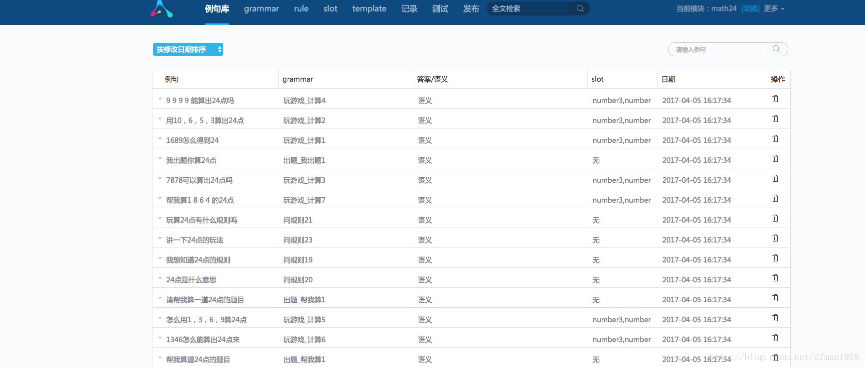Delete the row '我出题你算24点'
Image resolution: width=865 pixels, height=367 pixels.
tap(775, 158)
